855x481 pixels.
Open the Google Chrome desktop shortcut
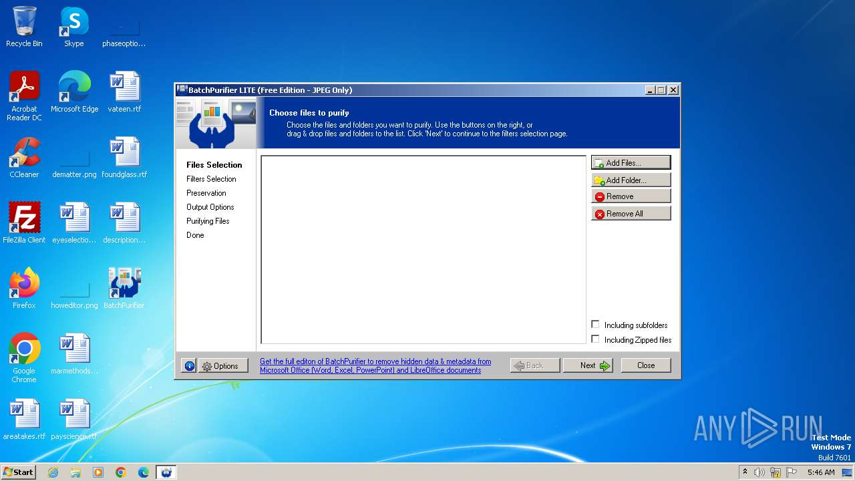(x=24, y=358)
